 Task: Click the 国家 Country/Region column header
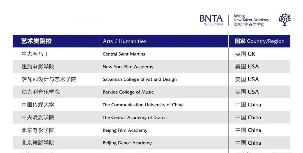click(x=260, y=41)
